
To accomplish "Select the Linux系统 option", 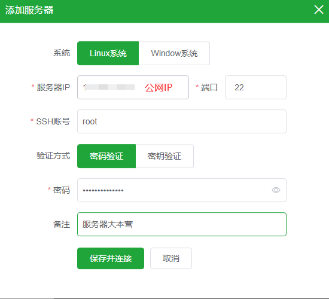I will (x=108, y=53).
